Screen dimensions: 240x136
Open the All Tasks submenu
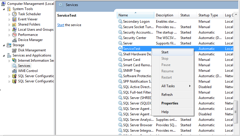[x=173, y=86]
